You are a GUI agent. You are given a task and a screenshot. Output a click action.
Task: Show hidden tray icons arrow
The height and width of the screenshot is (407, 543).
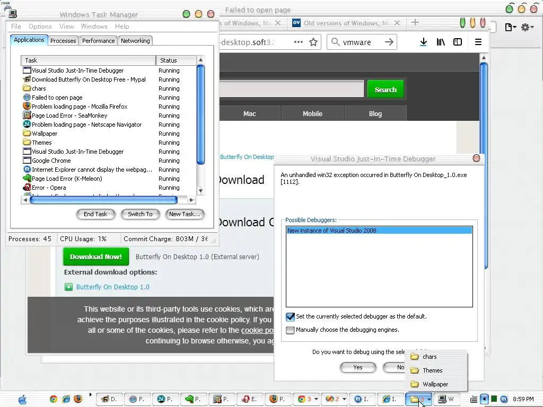tap(484, 399)
